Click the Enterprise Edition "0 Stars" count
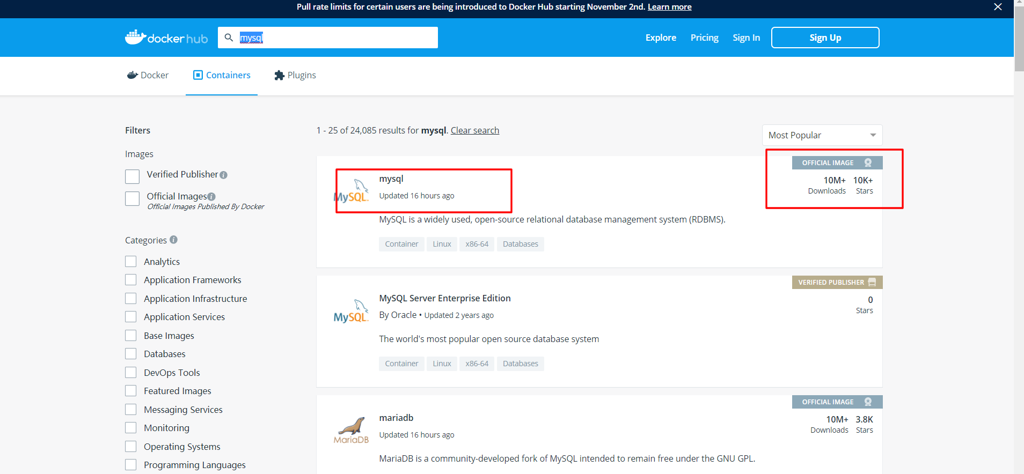 tap(865, 305)
